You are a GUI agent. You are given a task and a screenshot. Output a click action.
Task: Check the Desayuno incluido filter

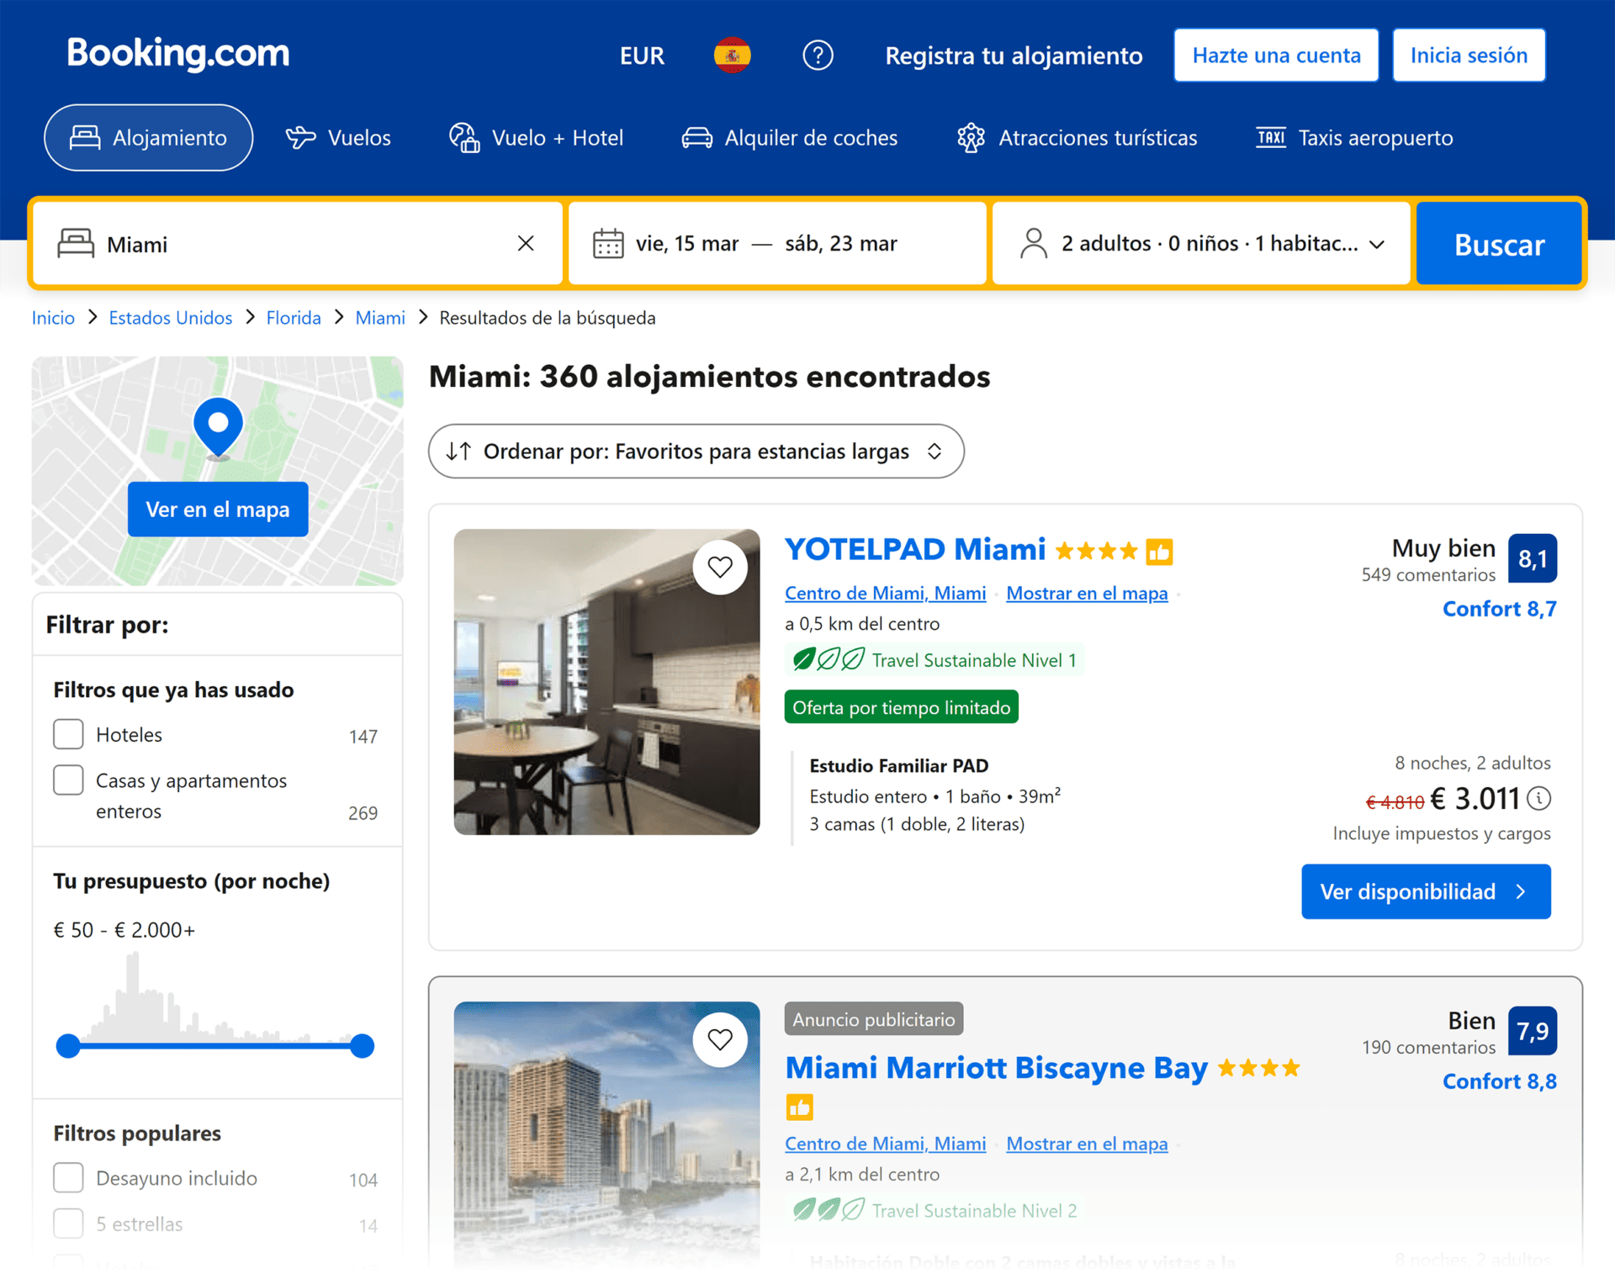[68, 1177]
